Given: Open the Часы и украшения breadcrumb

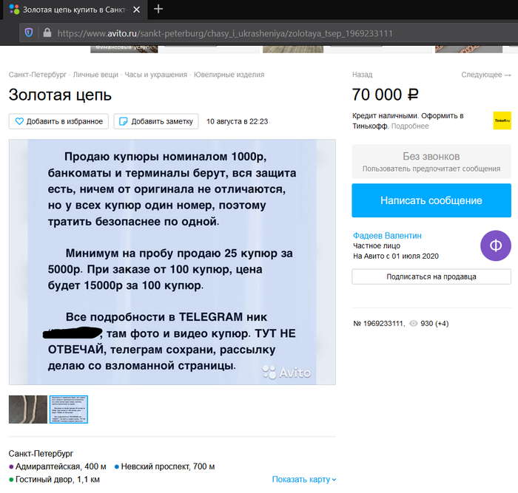Looking at the screenshot, I should [x=155, y=75].
